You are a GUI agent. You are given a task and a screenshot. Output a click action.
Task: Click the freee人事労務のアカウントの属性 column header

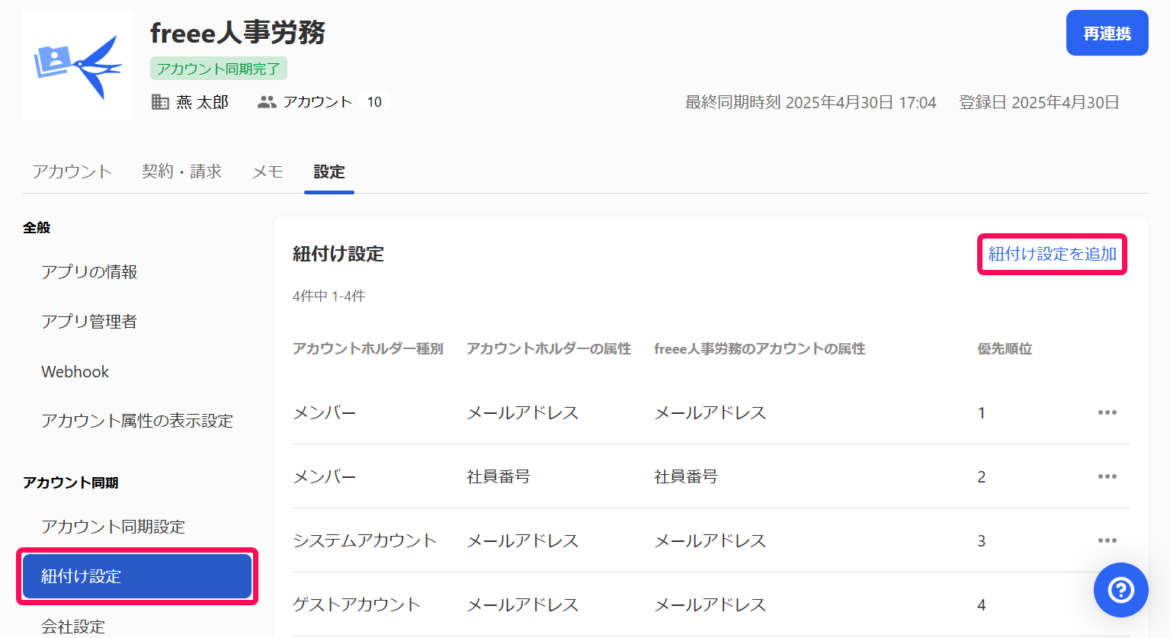pos(760,348)
